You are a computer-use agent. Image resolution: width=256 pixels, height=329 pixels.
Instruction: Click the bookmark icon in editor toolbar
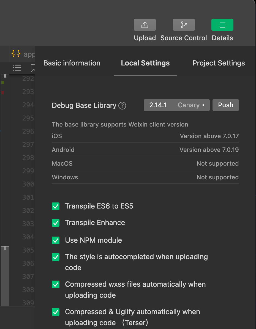(x=33, y=68)
